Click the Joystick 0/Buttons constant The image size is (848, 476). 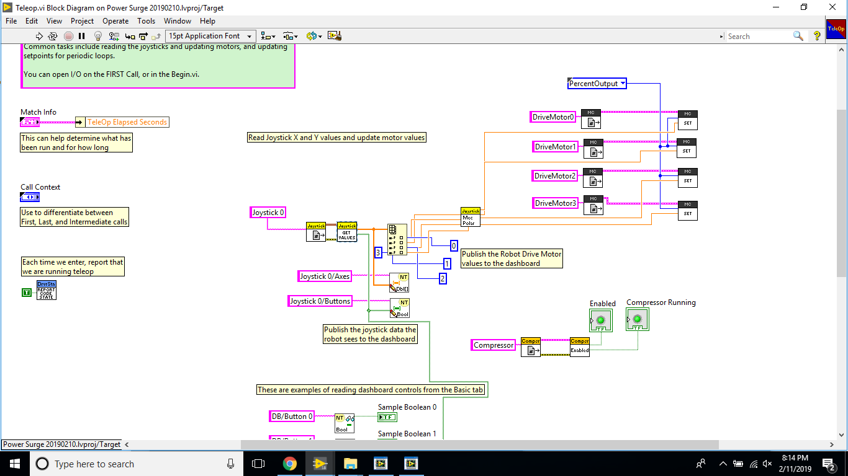[x=321, y=301]
